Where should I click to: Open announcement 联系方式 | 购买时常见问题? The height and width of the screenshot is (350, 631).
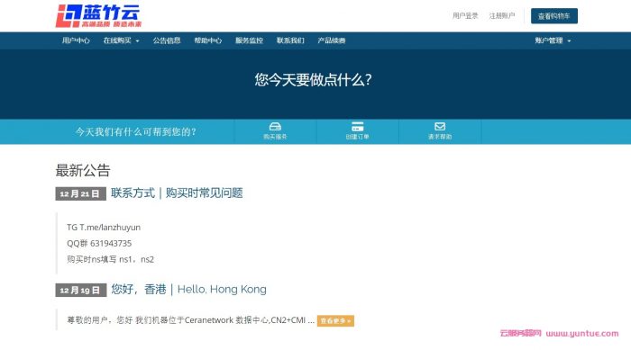tap(177, 193)
